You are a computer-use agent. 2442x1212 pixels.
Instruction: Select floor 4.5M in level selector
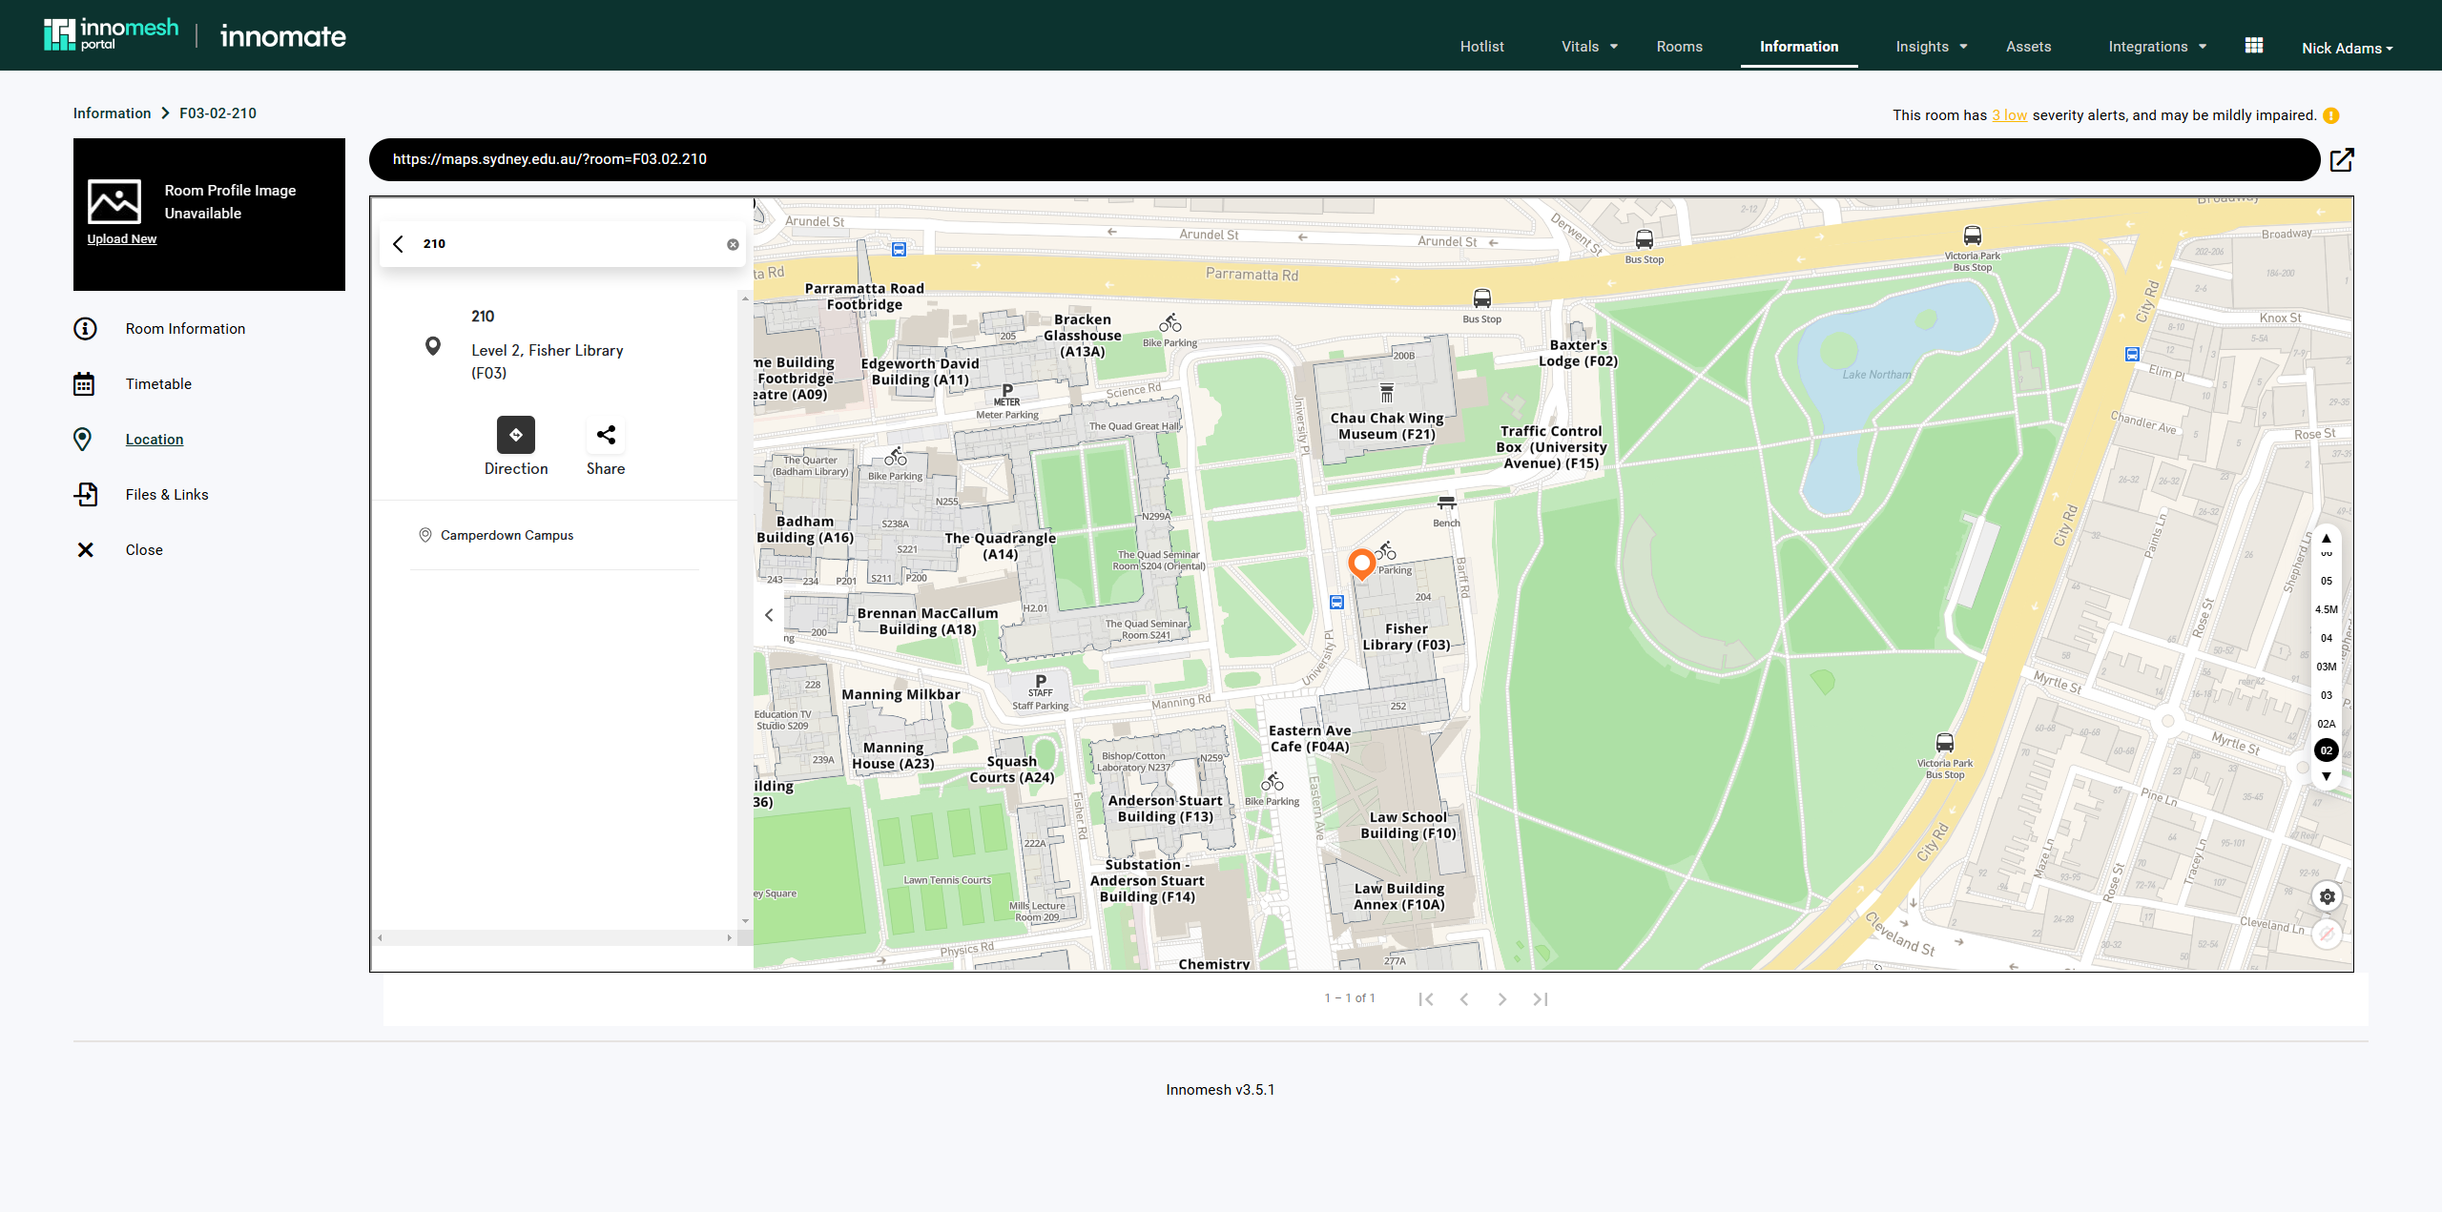click(x=2327, y=610)
